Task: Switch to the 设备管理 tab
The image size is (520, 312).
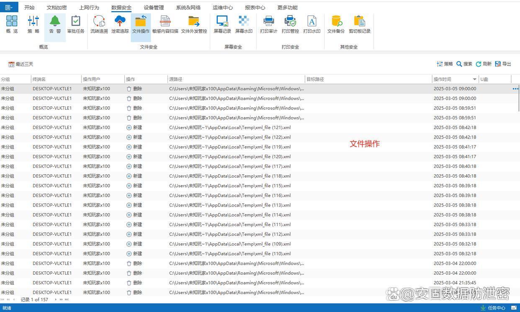Action: (154, 8)
